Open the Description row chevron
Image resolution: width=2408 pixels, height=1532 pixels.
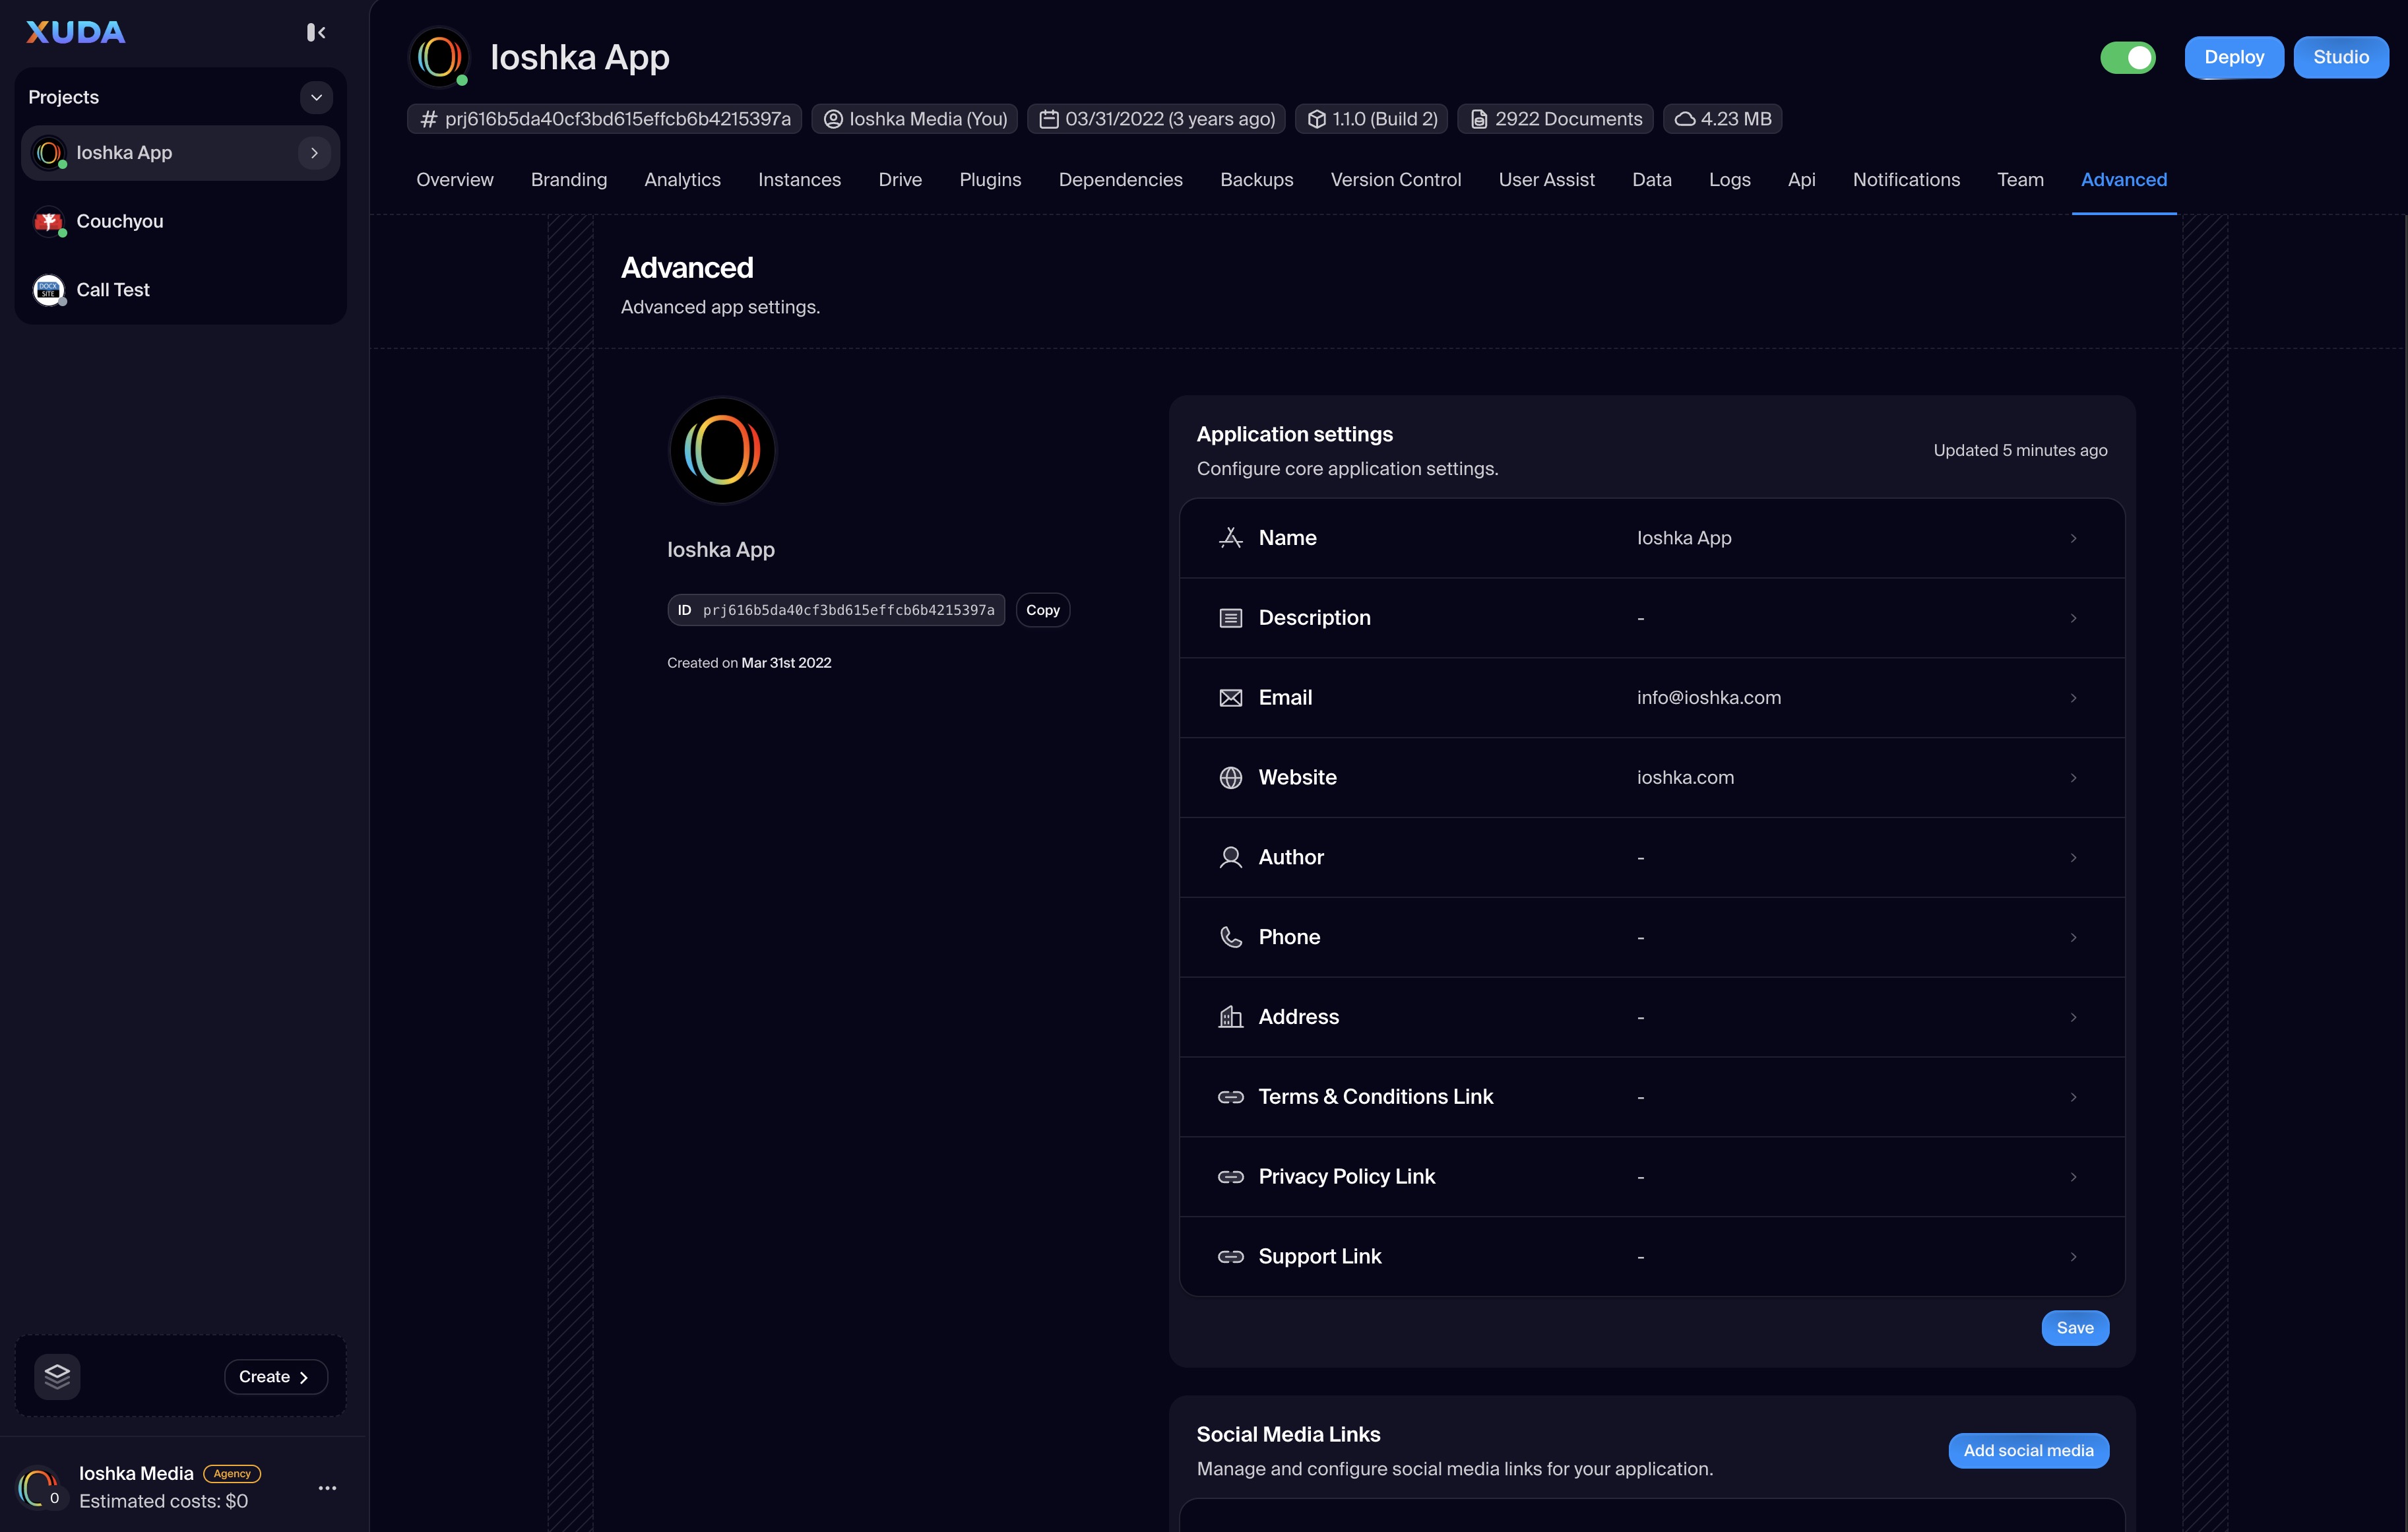coord(2073,618)
